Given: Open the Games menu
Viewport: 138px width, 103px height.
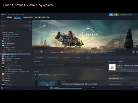Looking at the screenshot, I should tap(18, 15).
